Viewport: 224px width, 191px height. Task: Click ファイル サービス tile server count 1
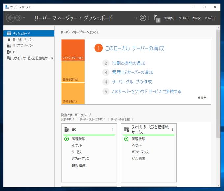[172, 130]
